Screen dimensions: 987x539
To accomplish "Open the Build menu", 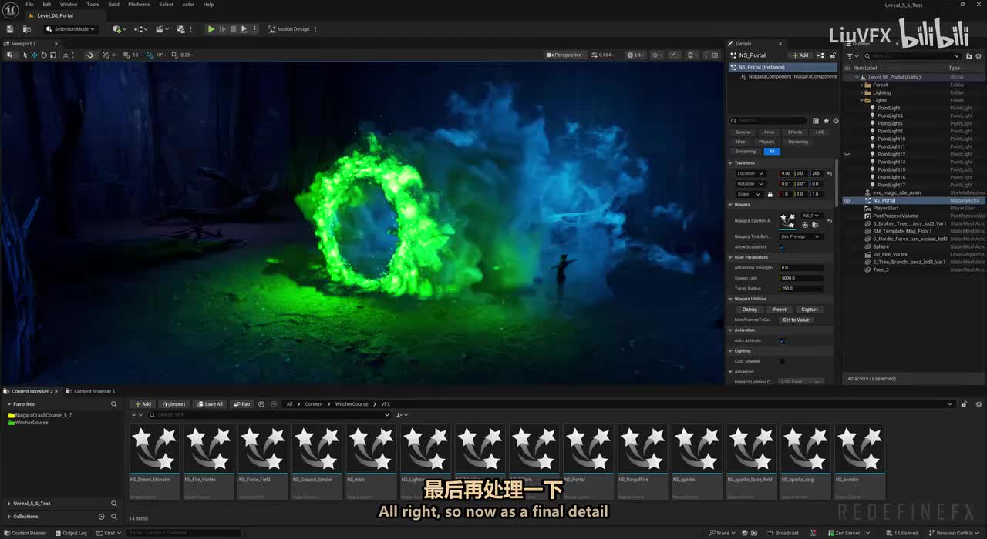I will [x=113, y=5].
